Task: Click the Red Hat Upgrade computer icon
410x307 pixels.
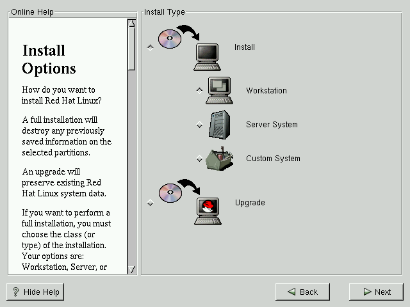Action: click(x=208, y=211)
